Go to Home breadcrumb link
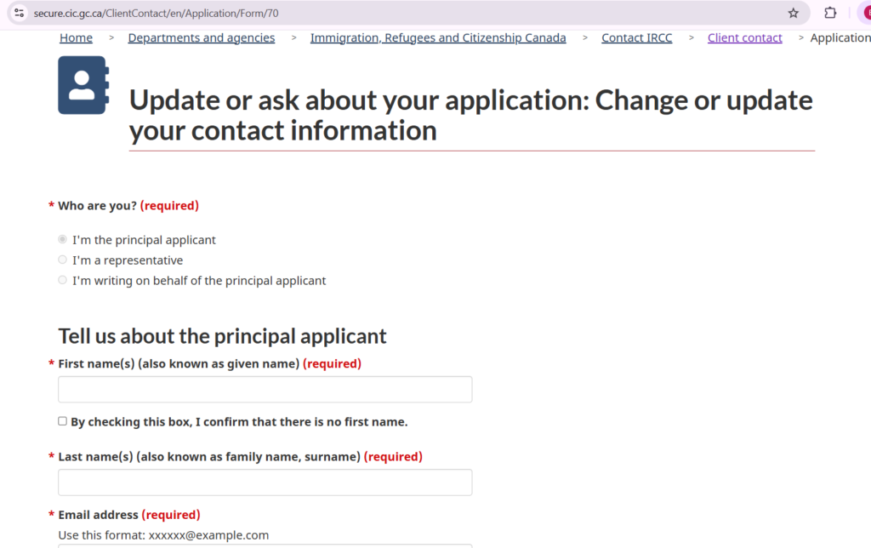Viewport: 871px width, 548px height. (76, 37)
